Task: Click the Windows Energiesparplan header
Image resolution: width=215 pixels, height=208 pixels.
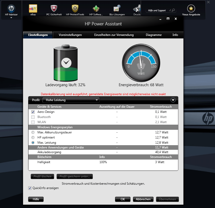Action: 103,127
